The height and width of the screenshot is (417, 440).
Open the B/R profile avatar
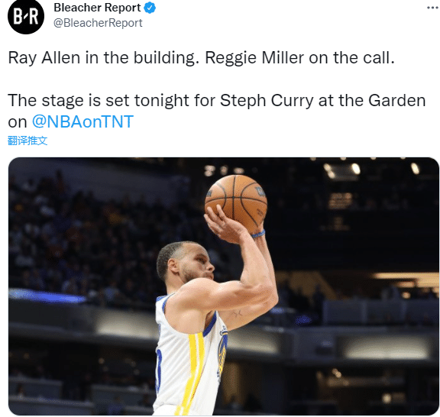[26, 16]
